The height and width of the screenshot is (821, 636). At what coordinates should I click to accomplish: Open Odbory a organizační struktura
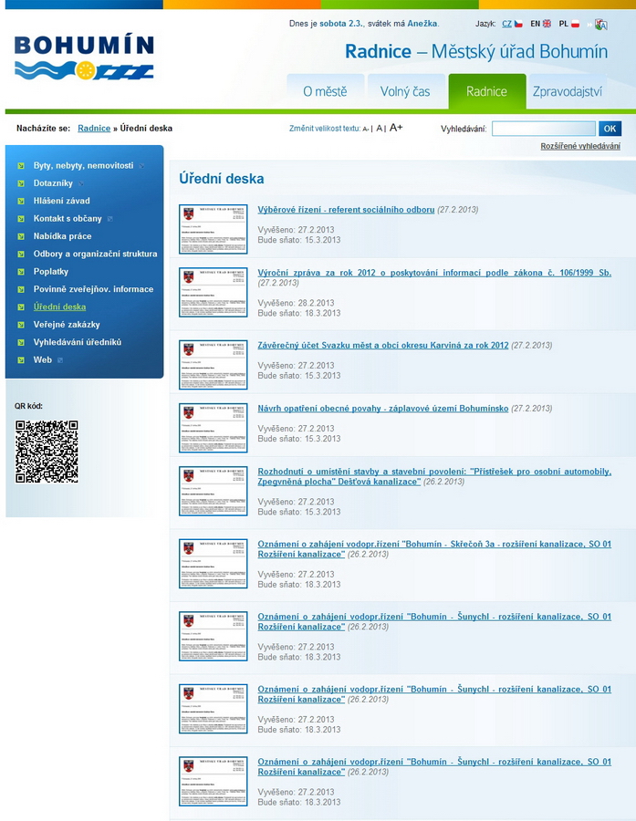[95, 254]
